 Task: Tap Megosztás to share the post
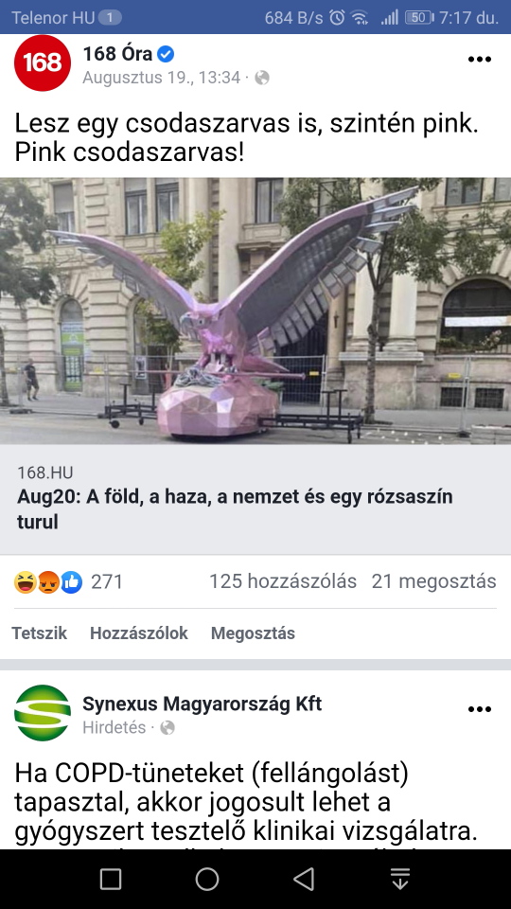point(254,633)
